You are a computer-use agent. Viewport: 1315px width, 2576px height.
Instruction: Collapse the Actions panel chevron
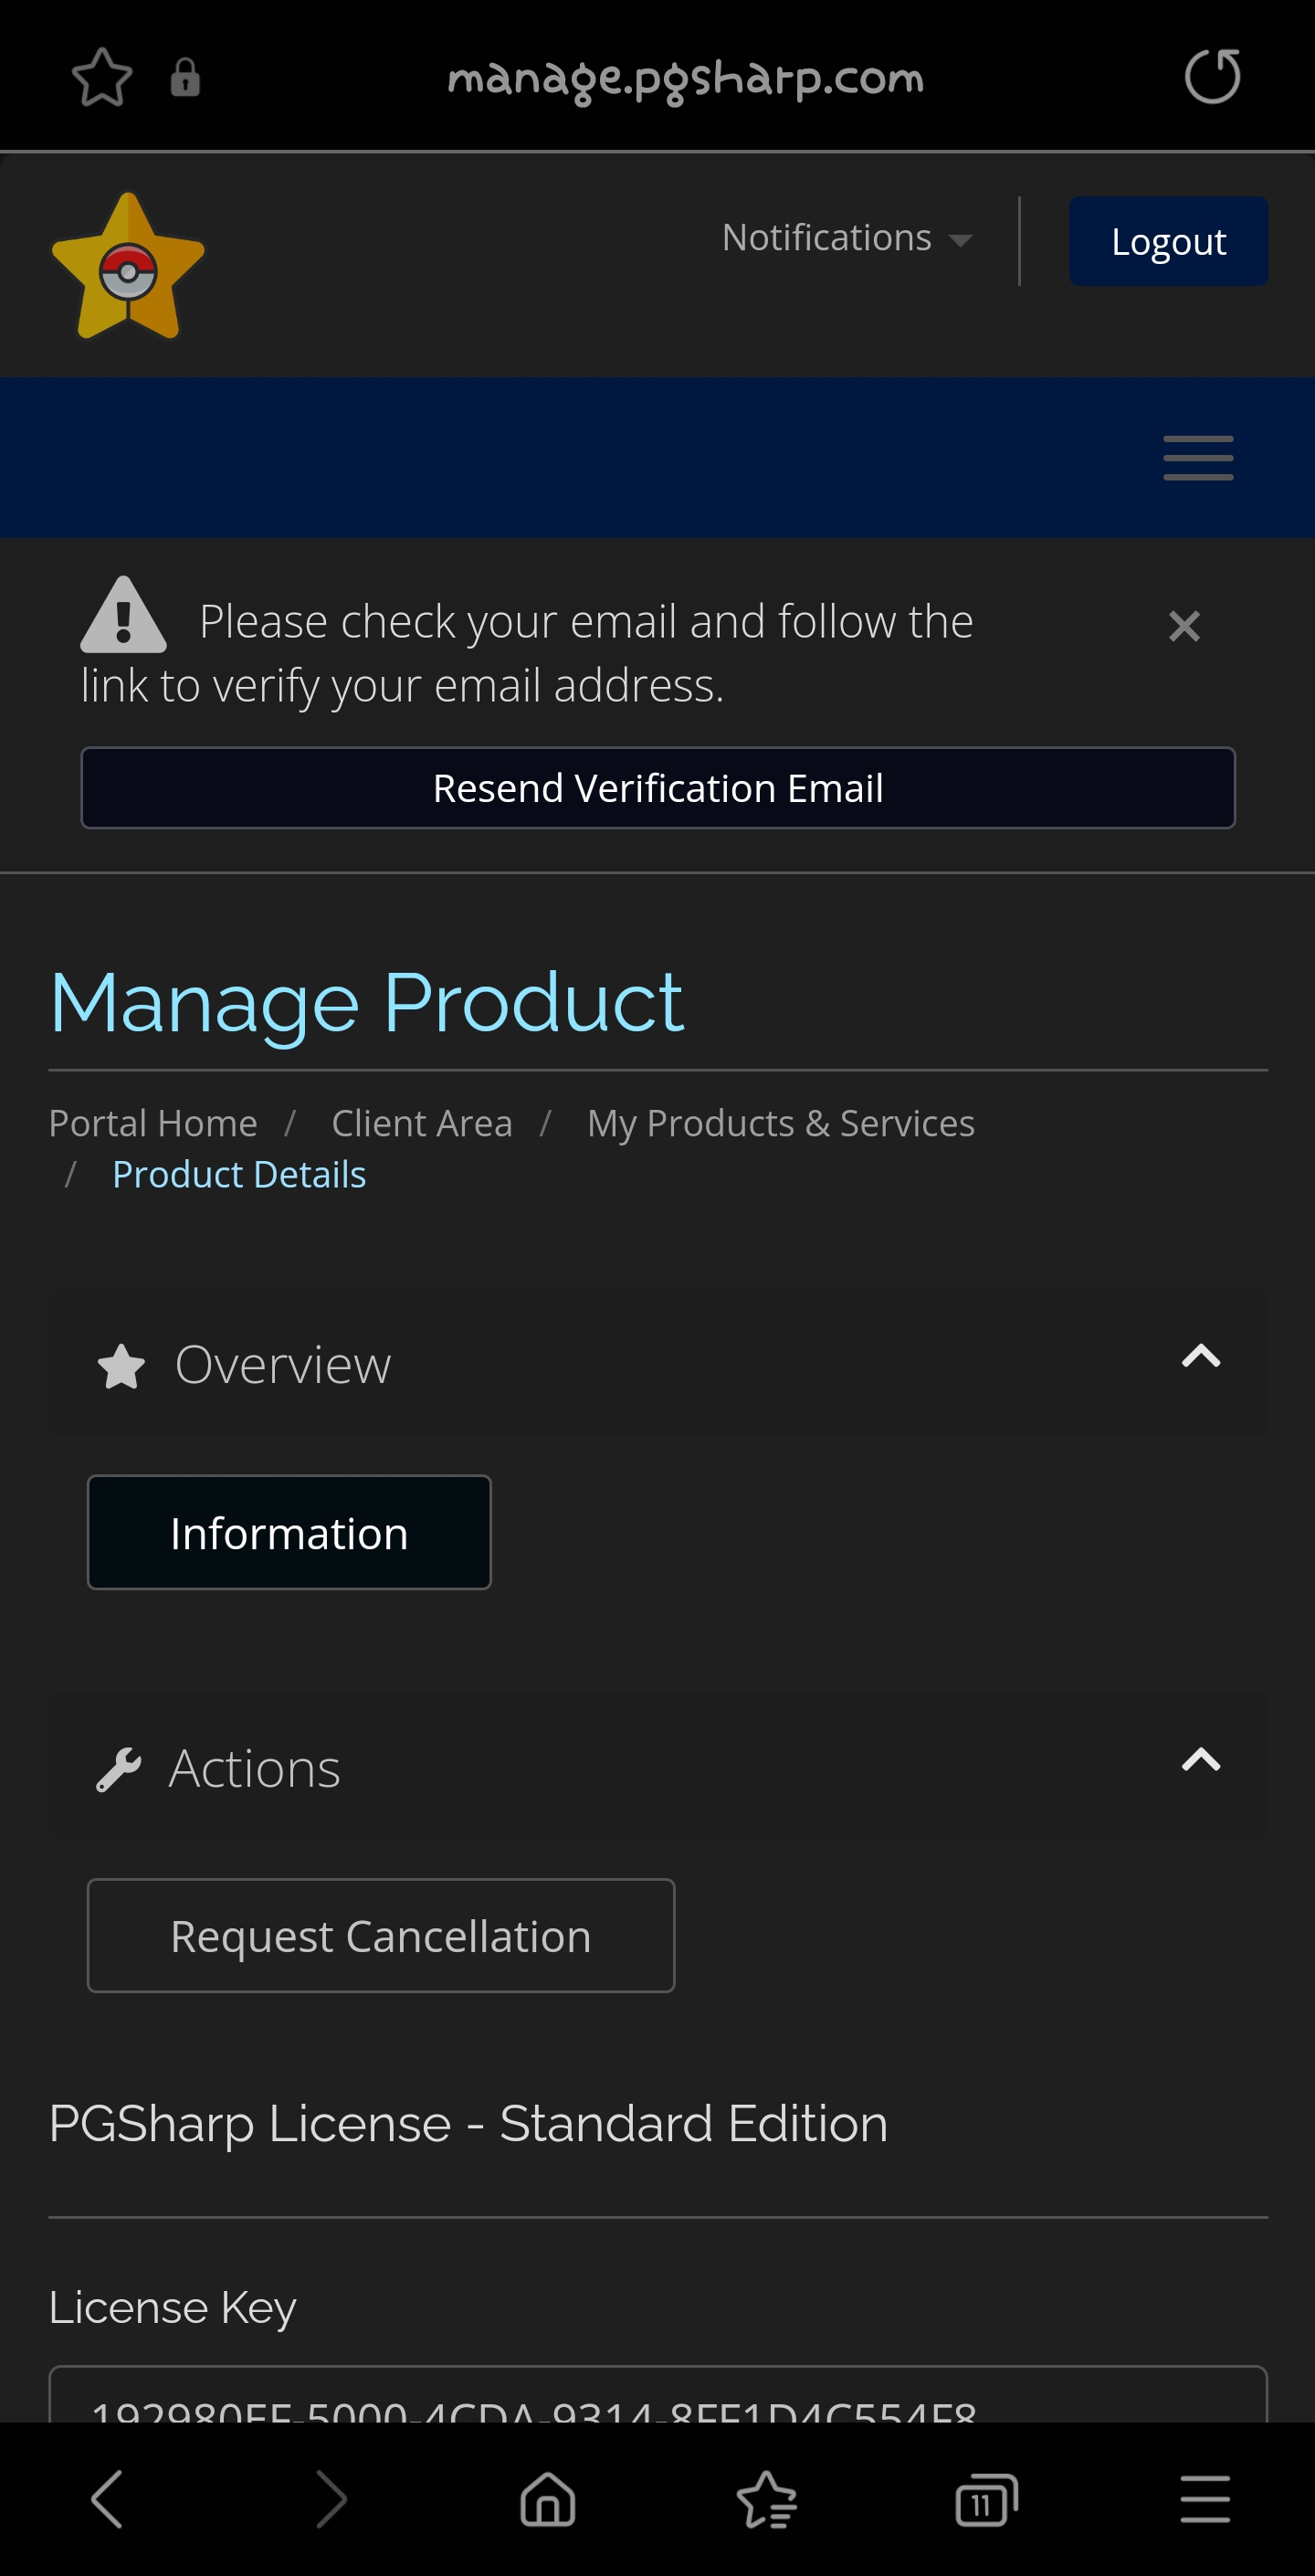(x=1201, y=1760)
